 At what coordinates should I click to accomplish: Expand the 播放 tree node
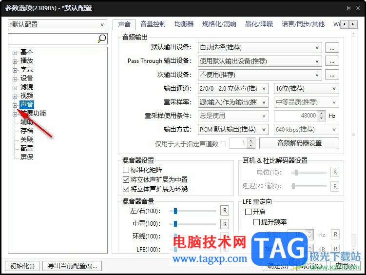click(x=15, y=61)
